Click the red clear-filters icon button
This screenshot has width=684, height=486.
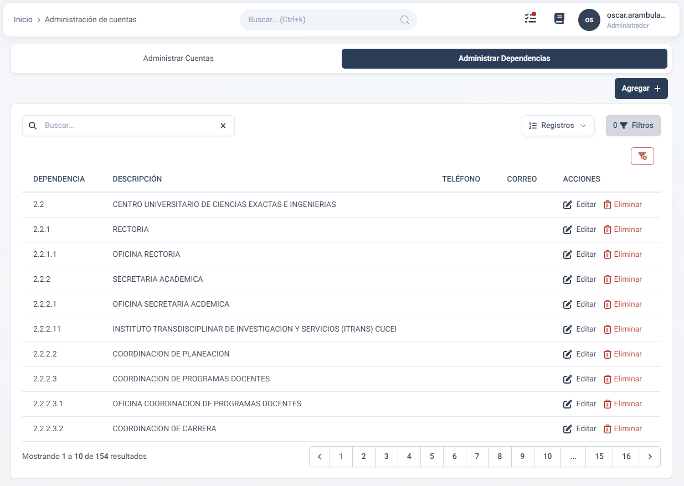coord(642,156)
